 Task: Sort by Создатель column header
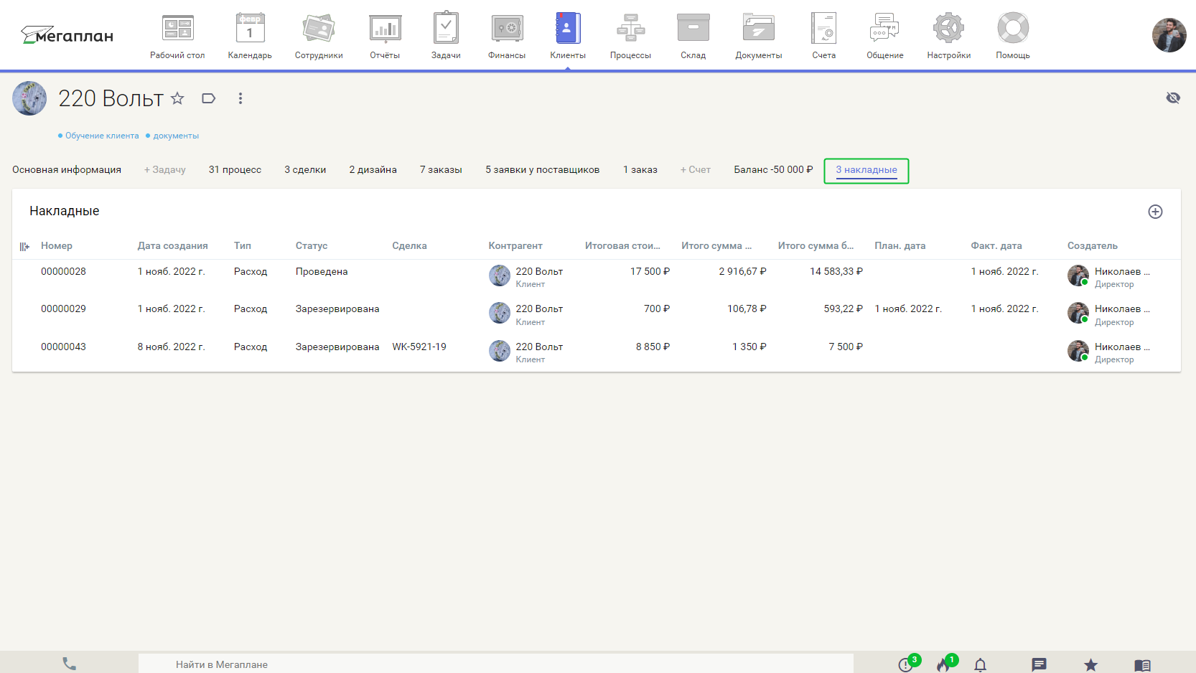pyautogui.click(x=1093, y=245)
